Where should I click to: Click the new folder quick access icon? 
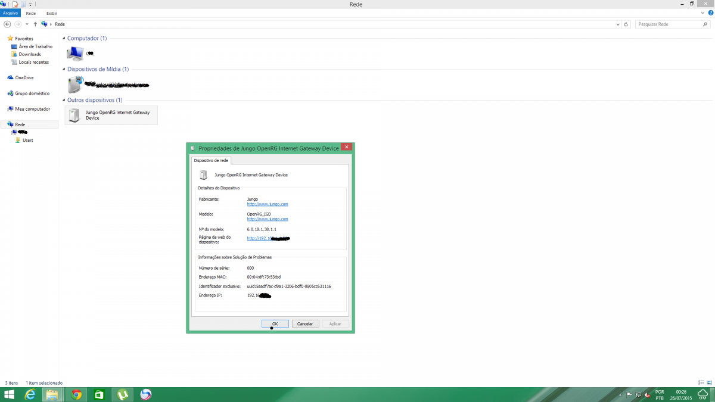click(x=23, y=4)
